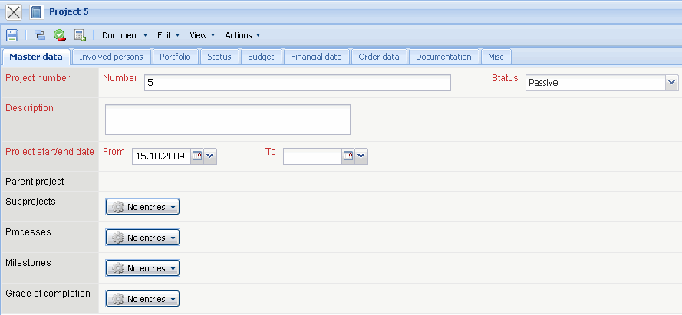Open the To date calendar picker

click(348, 156)
